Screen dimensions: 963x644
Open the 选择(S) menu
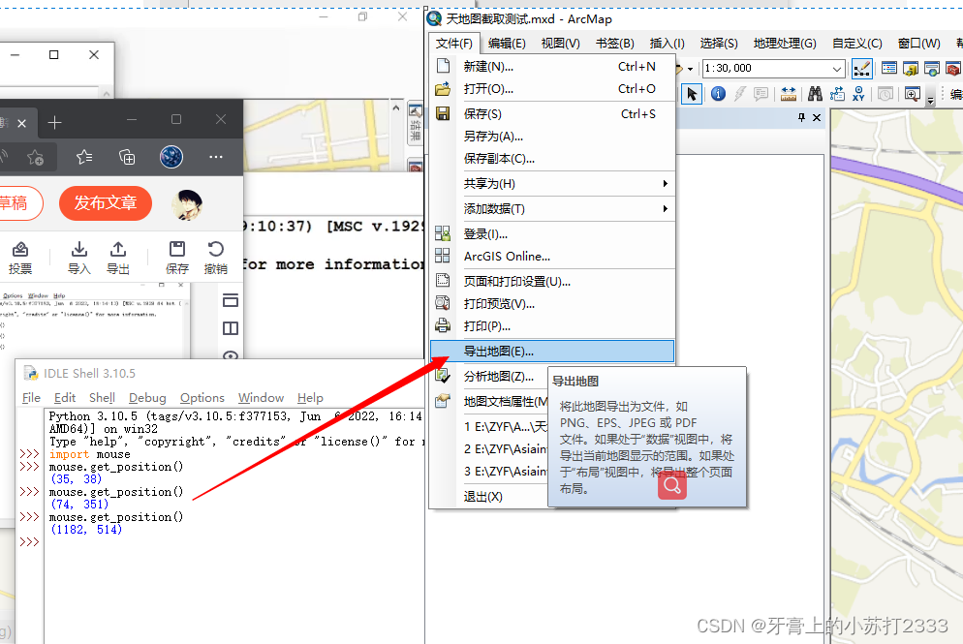[719, 43]
